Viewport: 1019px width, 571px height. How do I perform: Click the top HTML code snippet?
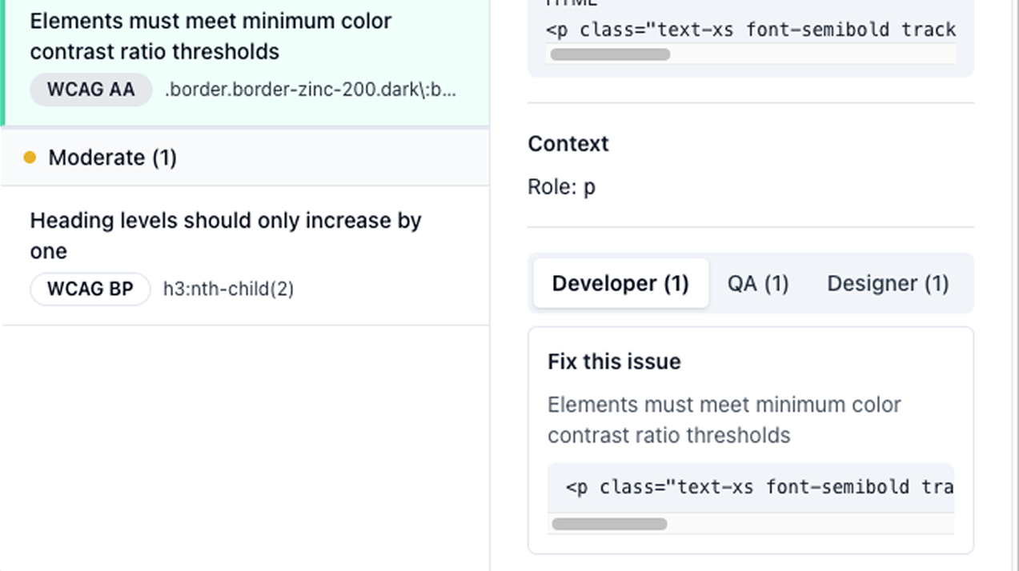[x=751, y=30]
